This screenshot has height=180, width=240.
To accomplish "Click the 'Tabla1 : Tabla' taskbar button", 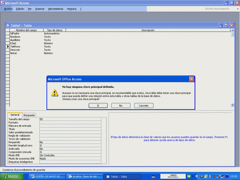I will [x=122, y=176].
